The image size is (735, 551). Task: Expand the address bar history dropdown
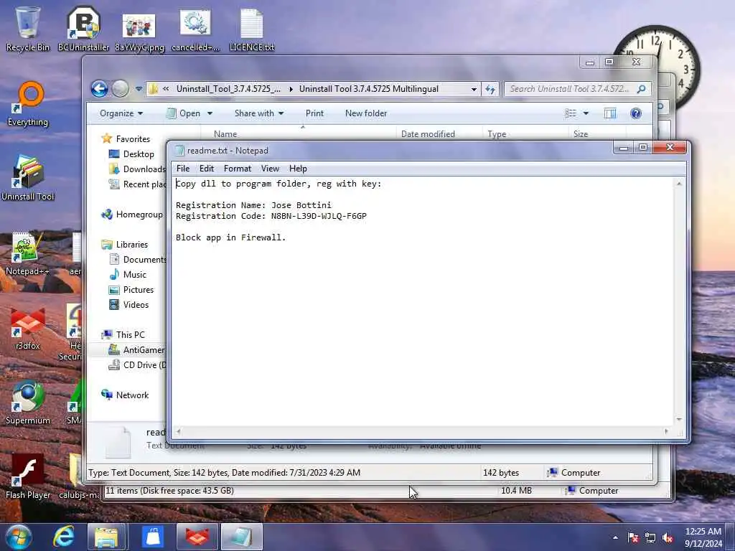474,89
